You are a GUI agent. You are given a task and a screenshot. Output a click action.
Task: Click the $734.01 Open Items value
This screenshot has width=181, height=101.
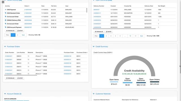coord(114,84)
